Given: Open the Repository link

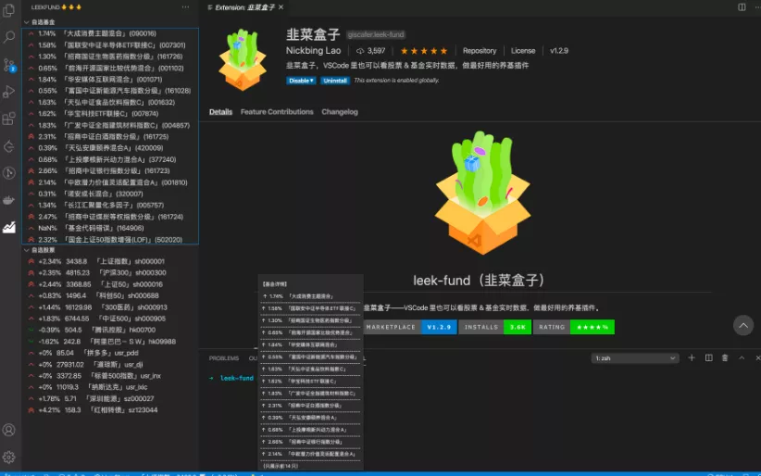Looking at the screenshot, I should tap(479, 51).
